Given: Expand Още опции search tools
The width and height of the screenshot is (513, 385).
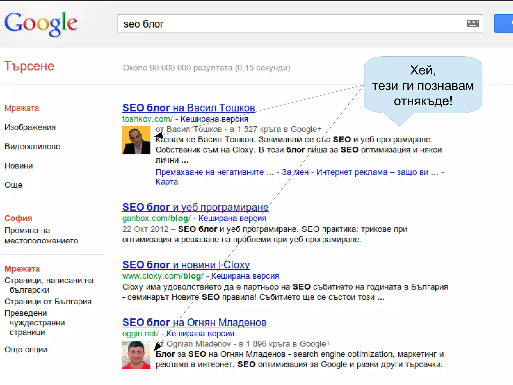Looking at the screenshot, I should [x=26, y=350].
